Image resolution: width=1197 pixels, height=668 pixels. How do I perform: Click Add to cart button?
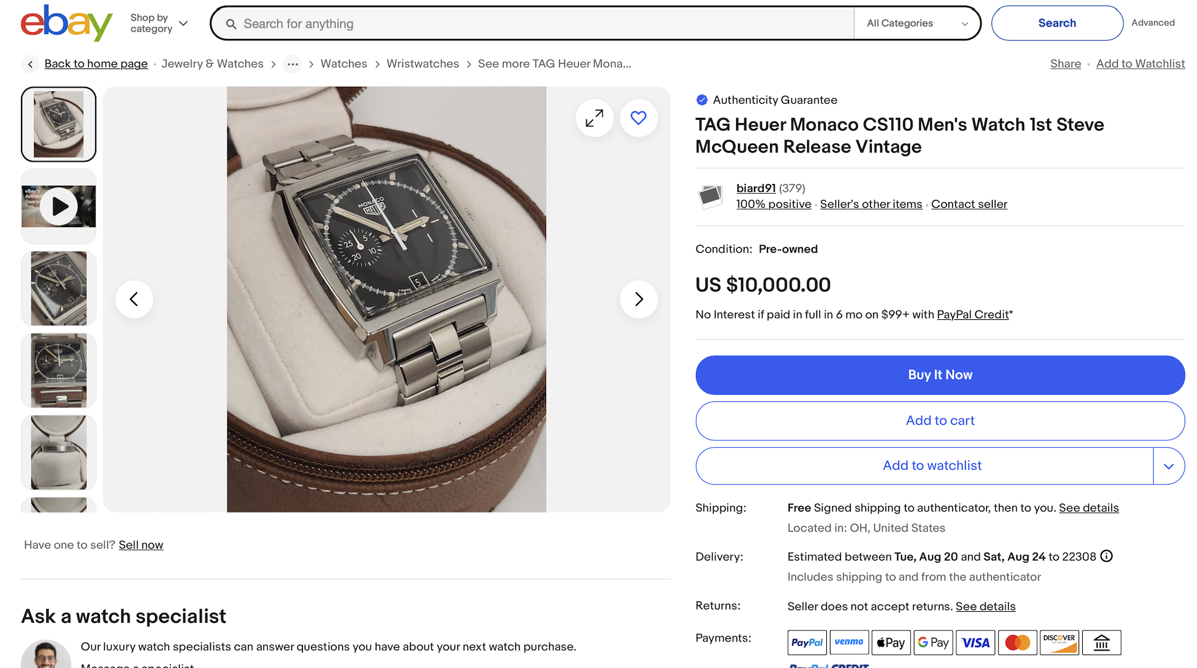click(x=940, y=420)
